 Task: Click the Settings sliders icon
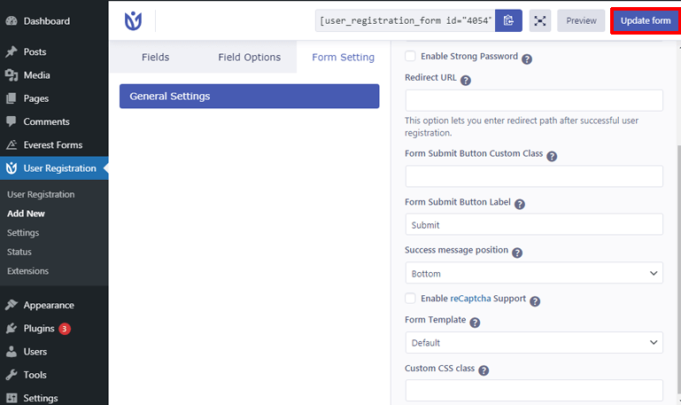(x=12, y=398)
